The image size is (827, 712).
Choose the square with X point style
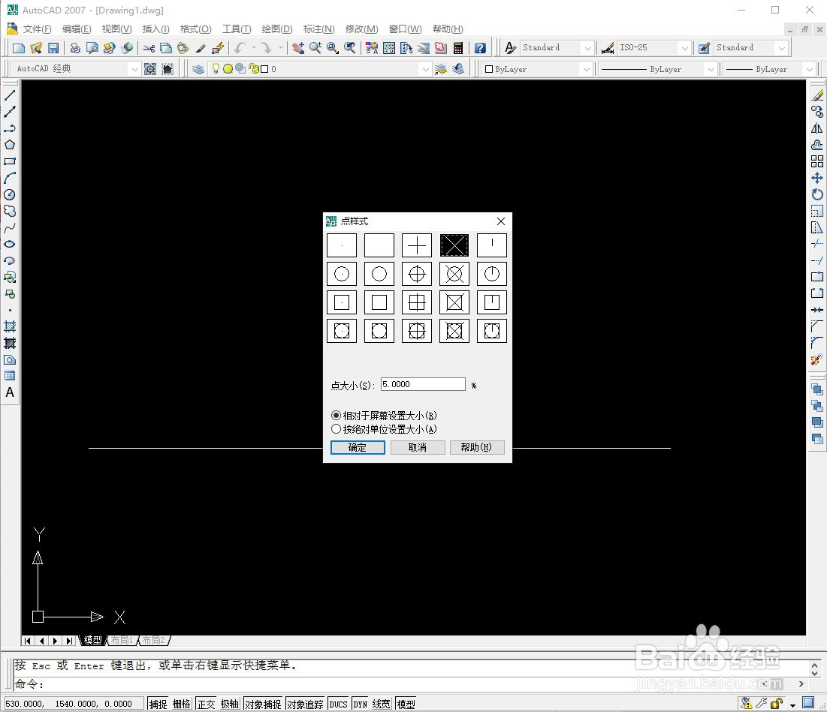point(454,302)
